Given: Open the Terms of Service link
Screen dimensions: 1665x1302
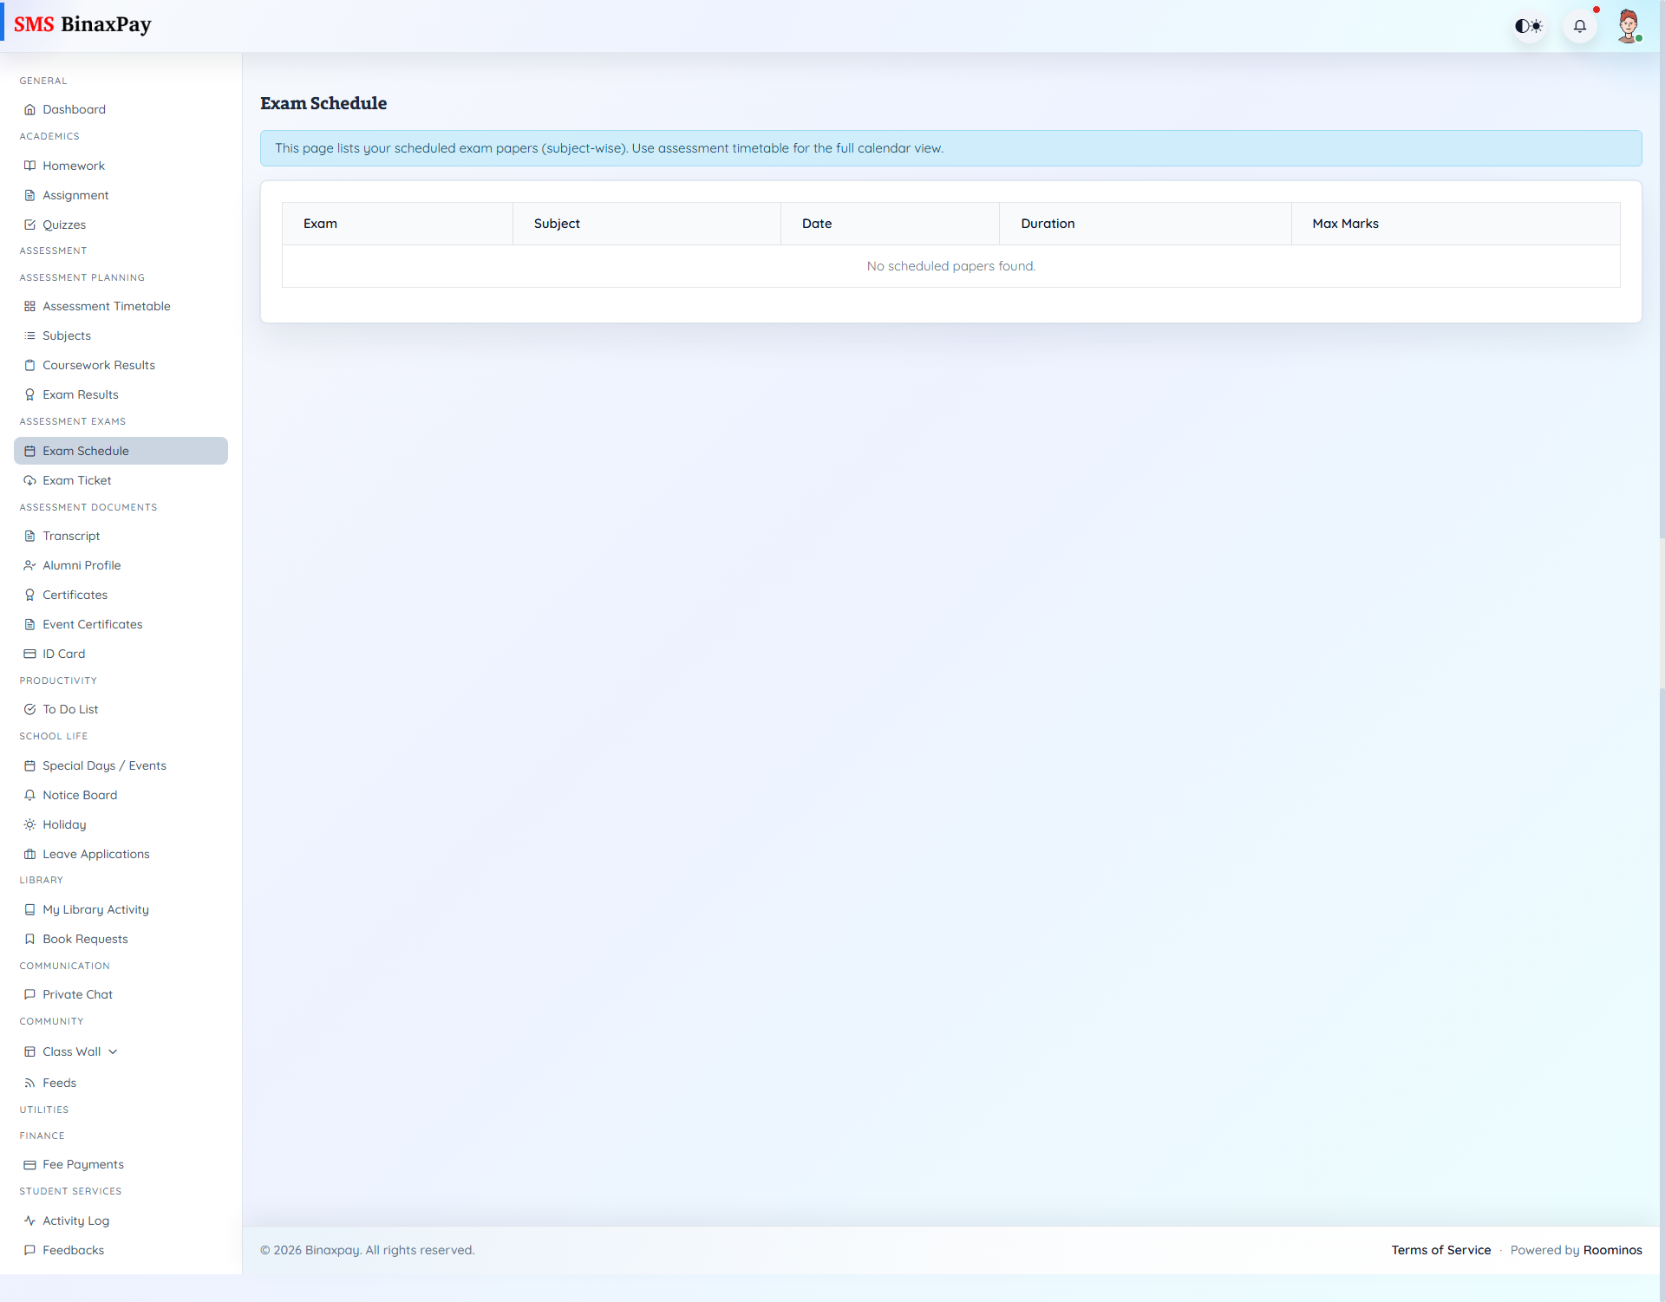Looking at the screenshot, I should tap(1440, 1250).
